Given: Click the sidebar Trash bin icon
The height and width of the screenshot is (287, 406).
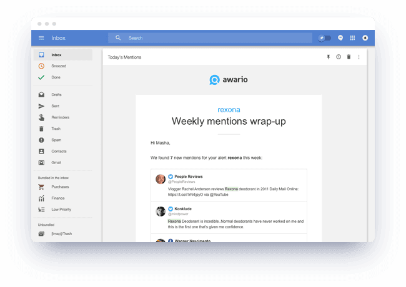Looking at the screenshot, I should 41,129.
